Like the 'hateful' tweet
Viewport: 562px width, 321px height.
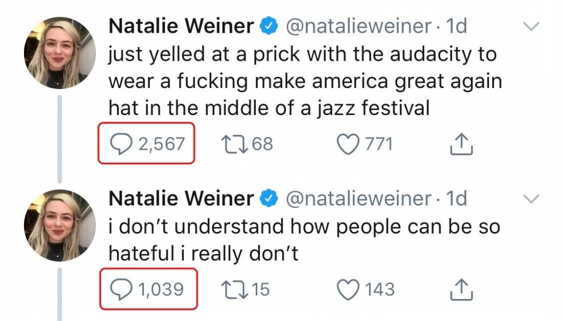[x=349, y=290]
